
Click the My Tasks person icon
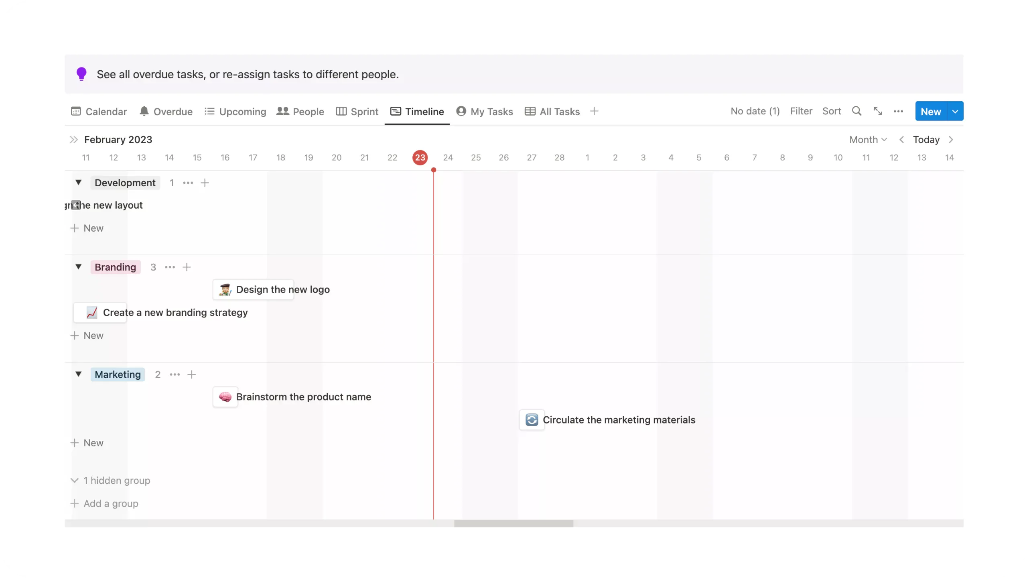461,112
